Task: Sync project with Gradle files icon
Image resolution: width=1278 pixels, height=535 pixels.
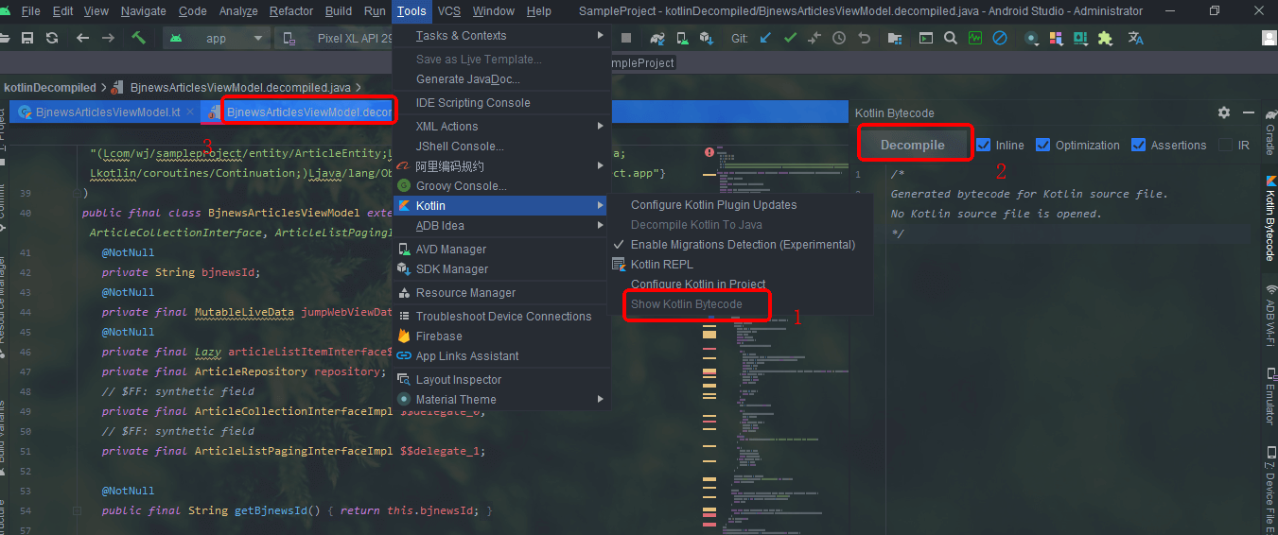Action: [657, 39]
